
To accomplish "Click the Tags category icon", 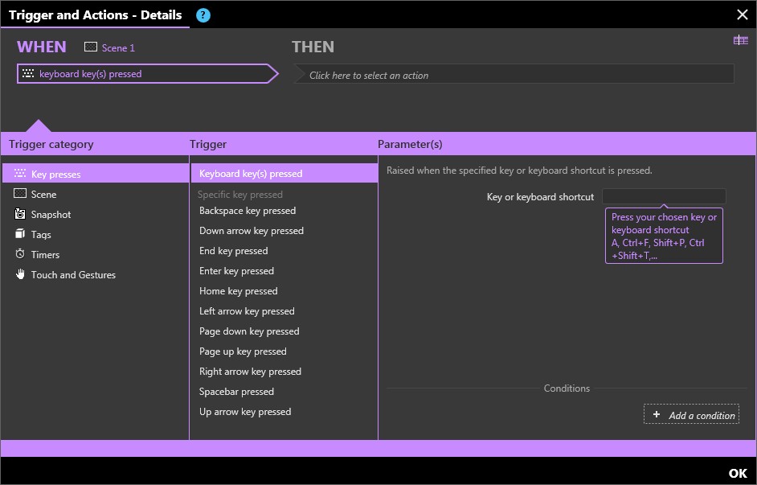I will 20,234.
